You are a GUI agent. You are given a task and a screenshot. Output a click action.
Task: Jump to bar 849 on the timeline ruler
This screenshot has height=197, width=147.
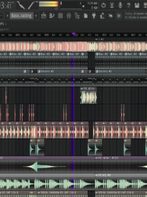coord(47,35)
